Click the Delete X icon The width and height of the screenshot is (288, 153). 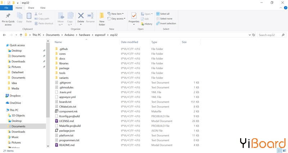pos(81,16)
